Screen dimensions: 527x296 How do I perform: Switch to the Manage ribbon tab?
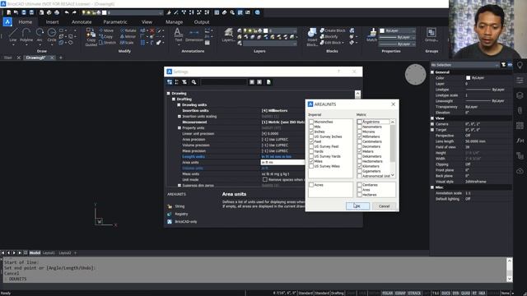[174, 22]
